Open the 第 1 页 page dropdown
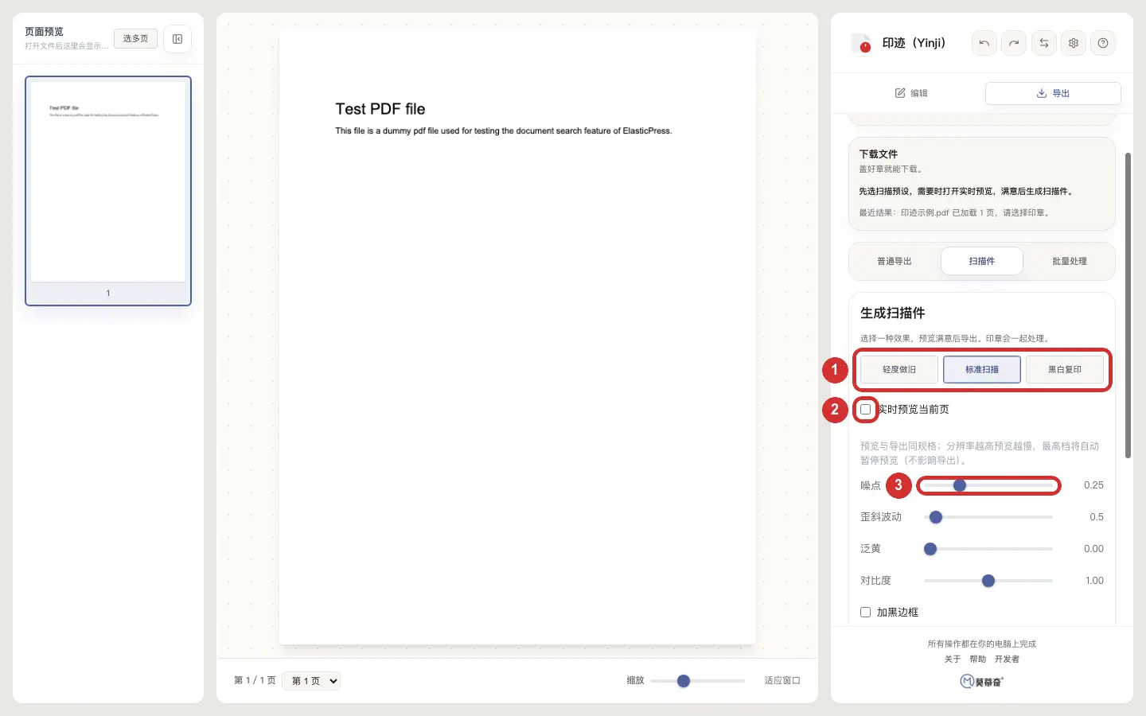1146x716 pixels. 311,681
